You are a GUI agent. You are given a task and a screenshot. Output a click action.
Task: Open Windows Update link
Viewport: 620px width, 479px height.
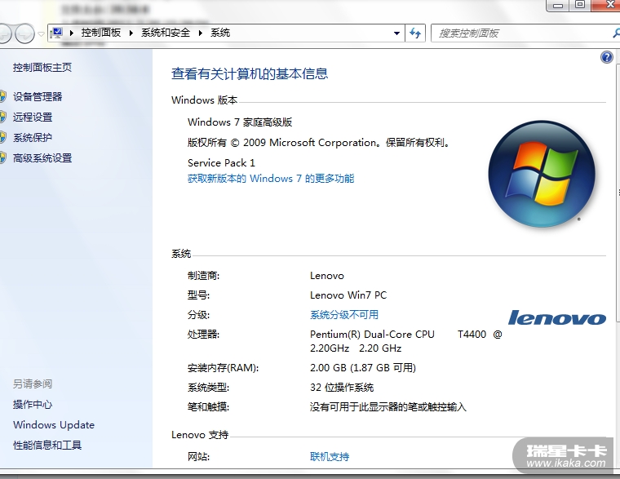(54, 425)
